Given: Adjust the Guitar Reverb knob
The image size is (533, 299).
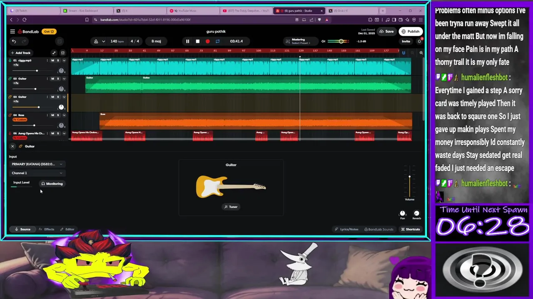Looking at the screenshot, I should click(416, 213).
